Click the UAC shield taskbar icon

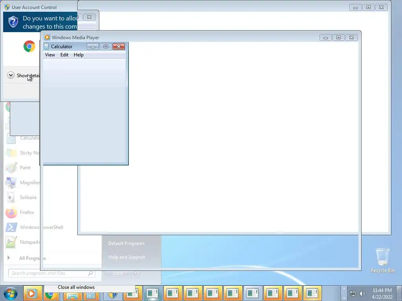pyautogui.click(x=112, y=296)
